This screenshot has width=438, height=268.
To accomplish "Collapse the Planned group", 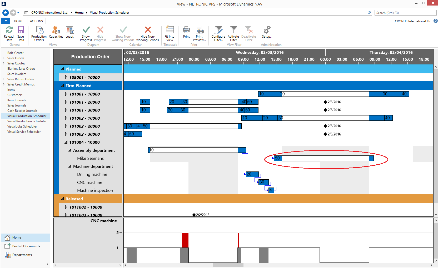I will pyautogui.click(x=62, y=69).
